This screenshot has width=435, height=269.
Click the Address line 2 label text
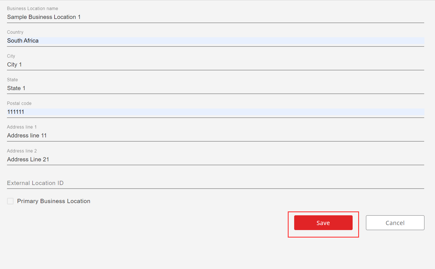pyautogui.click(x=22, y=151)
